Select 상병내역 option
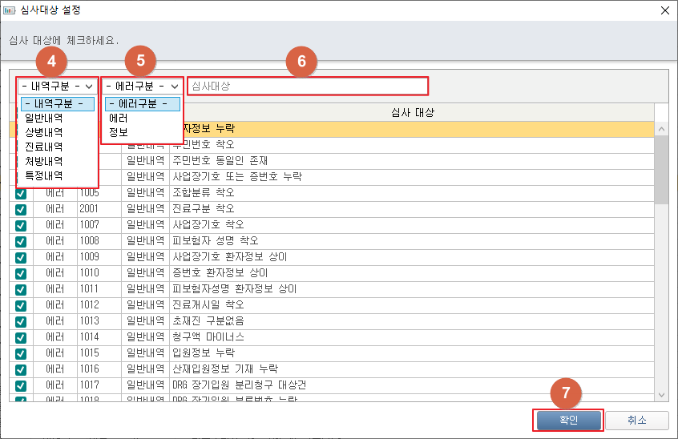678x439 pixels. point(44,132)
